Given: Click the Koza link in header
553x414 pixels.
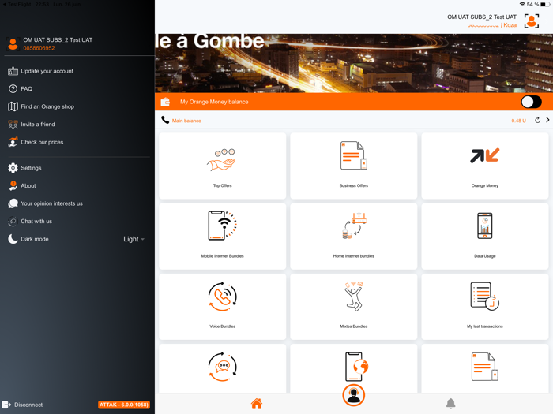Looking at the screenshot, I should click(510, 25).
